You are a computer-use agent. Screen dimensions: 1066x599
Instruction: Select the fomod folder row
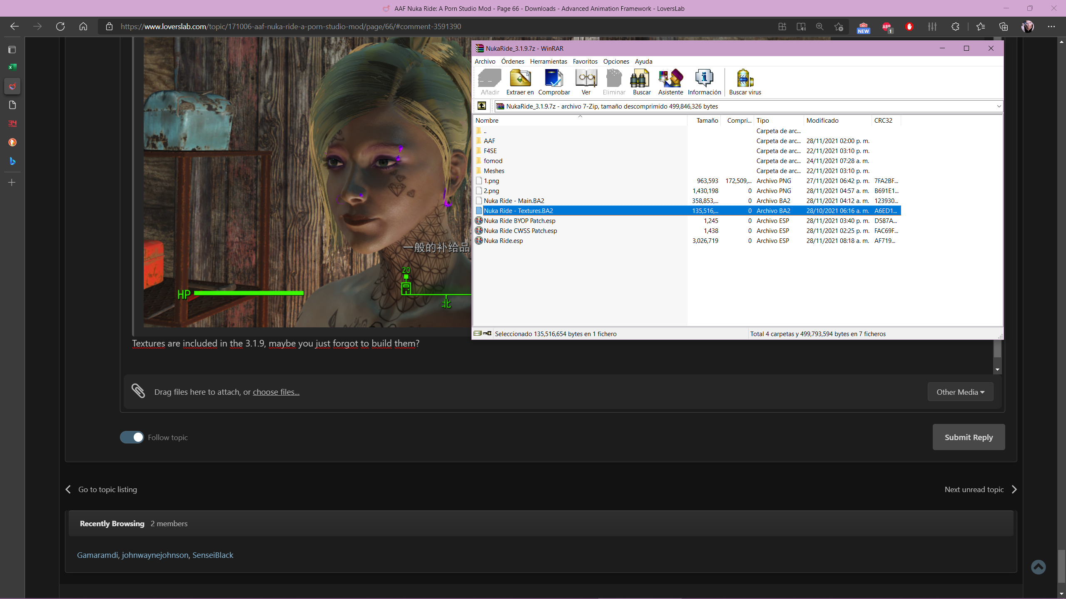687,161
